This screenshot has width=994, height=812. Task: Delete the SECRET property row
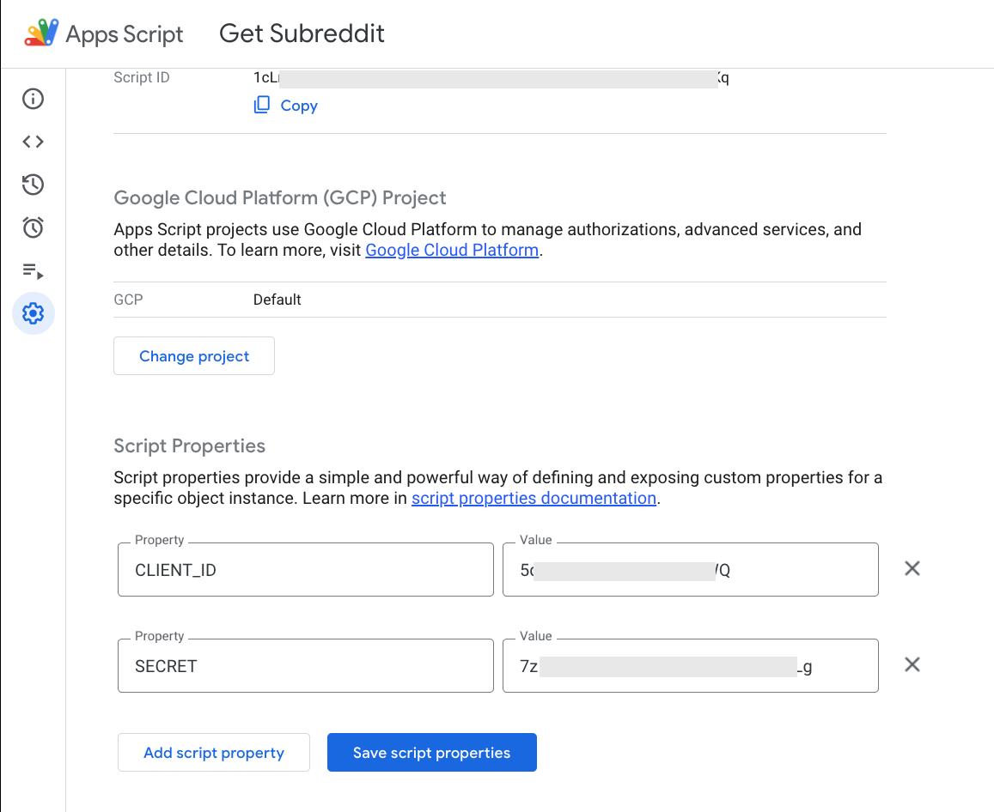point(912,664)
